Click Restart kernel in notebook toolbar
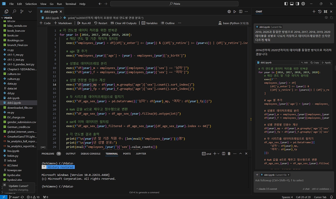336x199 pixels. (x=101, y=23)
